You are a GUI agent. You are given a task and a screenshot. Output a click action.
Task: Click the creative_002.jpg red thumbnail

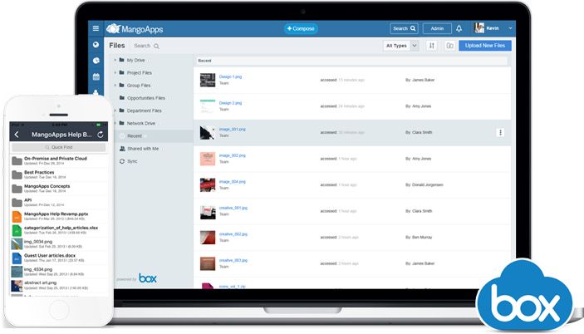tap(208, 237)
